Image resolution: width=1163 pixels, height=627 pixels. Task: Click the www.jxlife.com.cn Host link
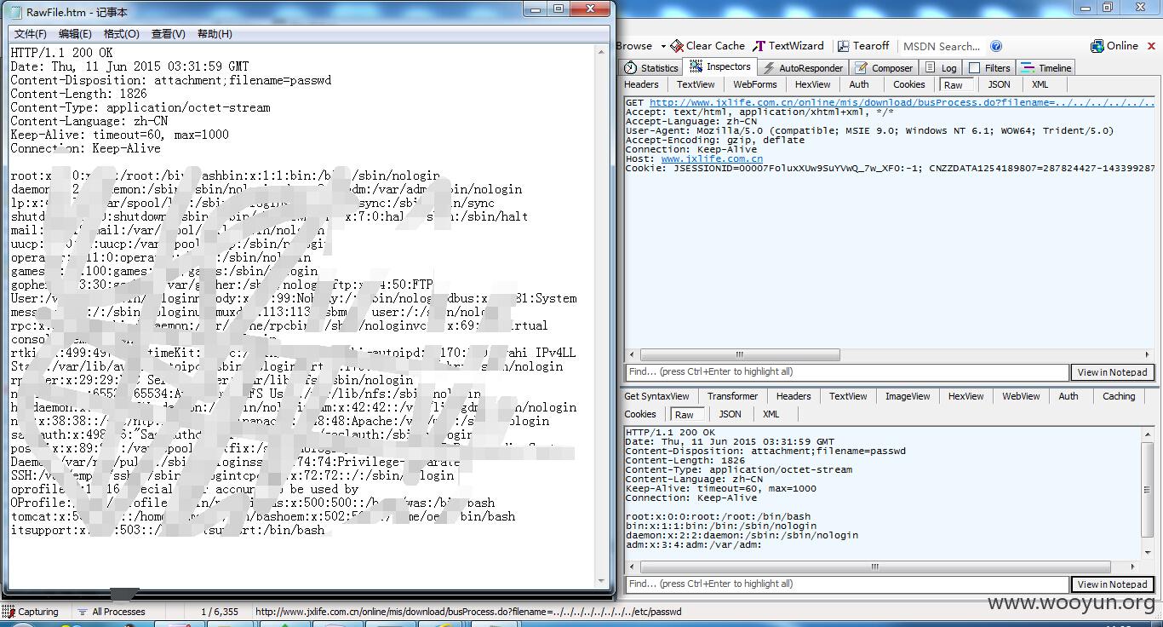point(712,158)
